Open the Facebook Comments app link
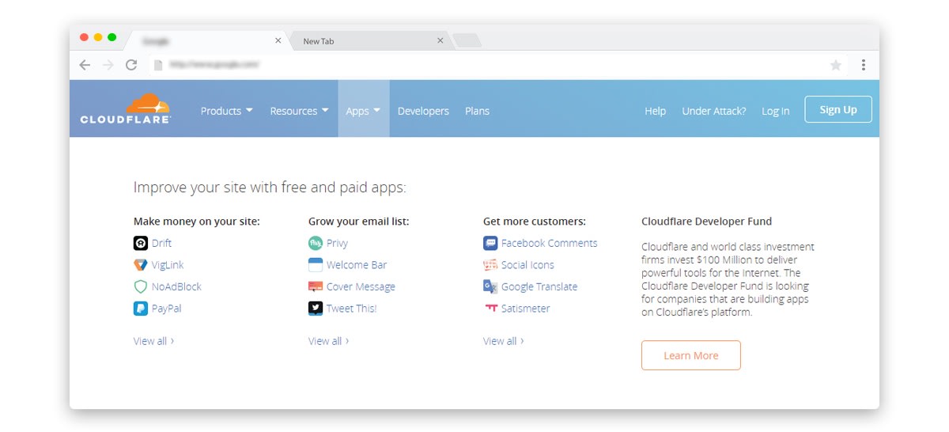This screenshot has height=432, width=949. (x=550, y=244)
